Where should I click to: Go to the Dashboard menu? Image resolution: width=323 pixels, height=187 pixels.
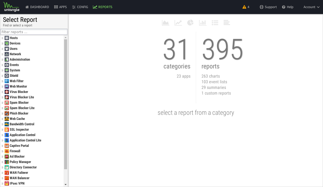[x=37, y=7]
